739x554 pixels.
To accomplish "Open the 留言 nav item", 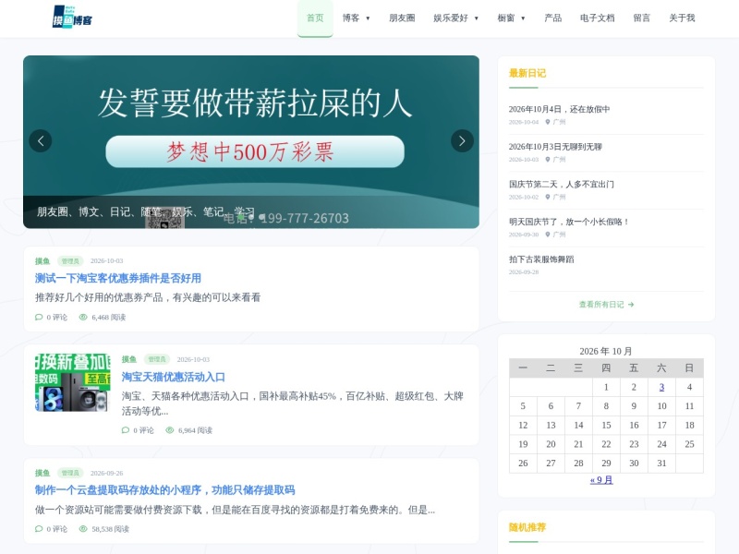I will (642, 18).
